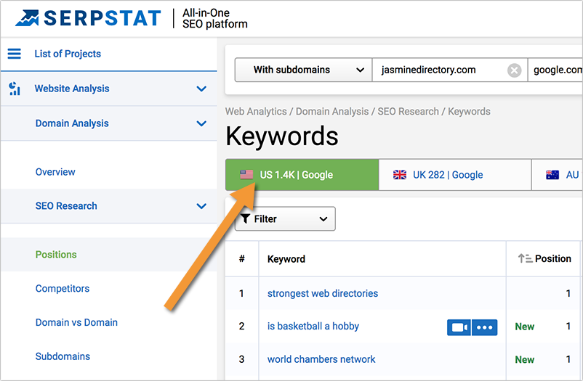This screenshot has height=381, width=583.
Task: Open the hamburger menu icon
Action: [14, 54]
